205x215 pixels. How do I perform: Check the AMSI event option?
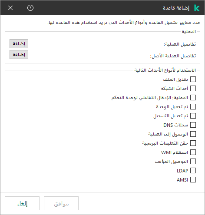[x=193, y=180]
